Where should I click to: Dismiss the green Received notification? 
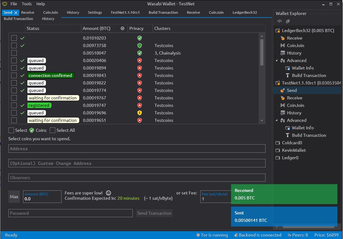284,194
